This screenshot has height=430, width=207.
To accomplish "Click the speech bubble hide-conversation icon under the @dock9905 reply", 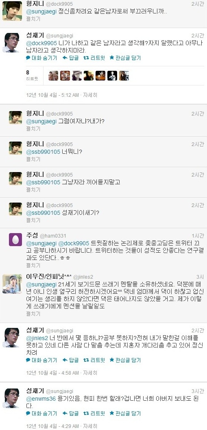I will (x=28, y=58).
